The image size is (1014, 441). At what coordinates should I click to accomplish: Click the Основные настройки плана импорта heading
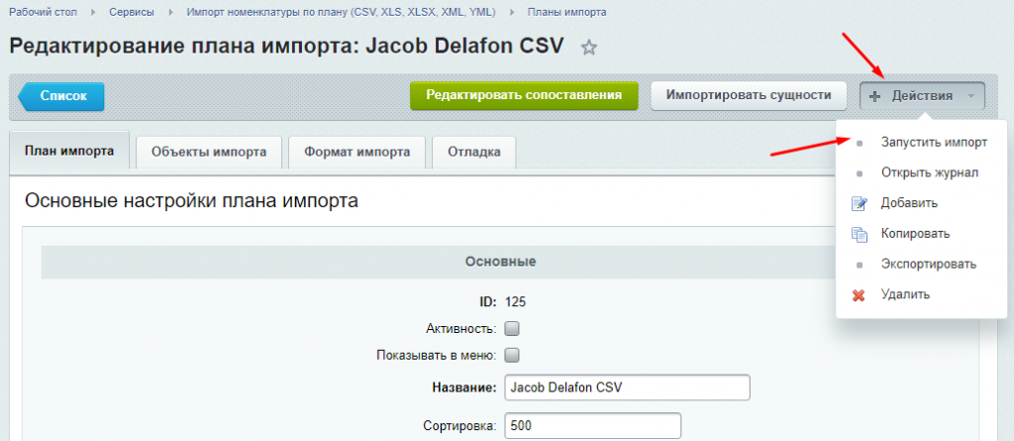tap(191, 201)
